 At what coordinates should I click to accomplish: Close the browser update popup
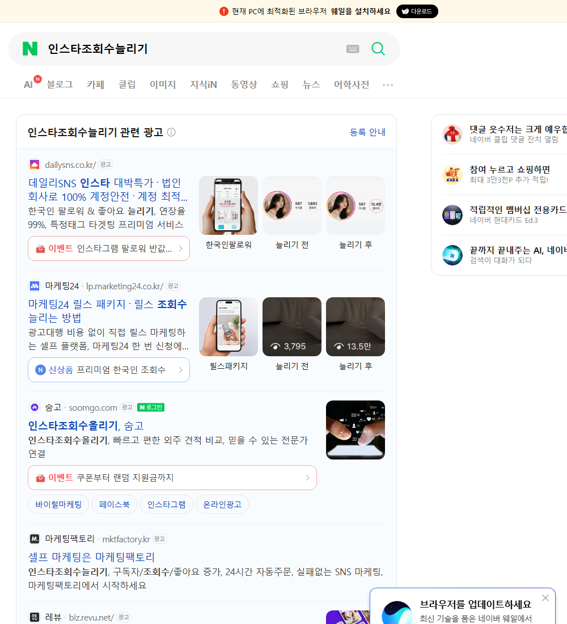[545, 598]
